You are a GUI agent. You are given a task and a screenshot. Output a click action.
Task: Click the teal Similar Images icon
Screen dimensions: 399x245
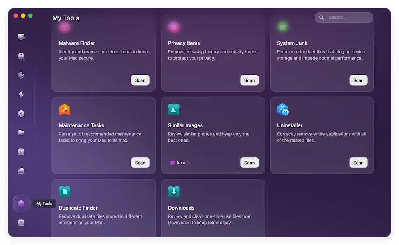[174, 110]
